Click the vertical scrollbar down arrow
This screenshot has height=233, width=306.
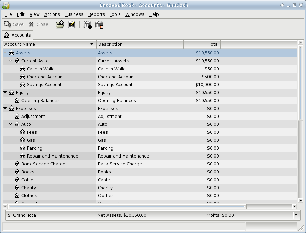(x=300, y=200)
